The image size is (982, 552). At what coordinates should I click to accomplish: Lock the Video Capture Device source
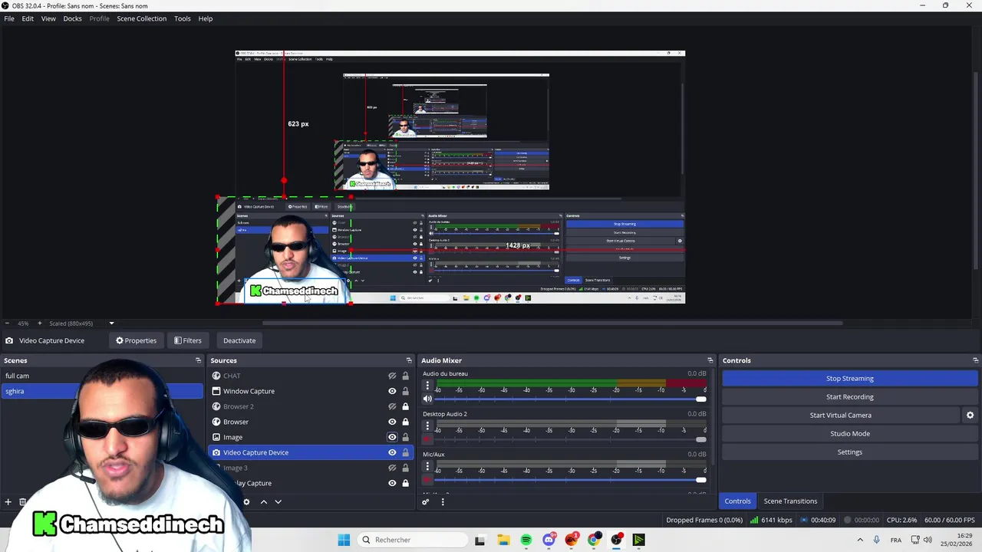pyautogui.click(x=405, y=452)
